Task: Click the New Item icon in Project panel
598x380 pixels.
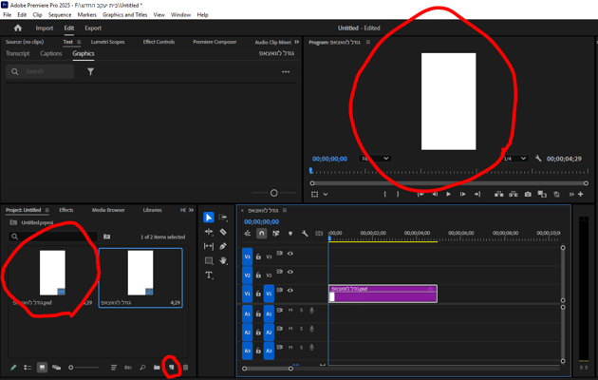Action: pos(172,368)
